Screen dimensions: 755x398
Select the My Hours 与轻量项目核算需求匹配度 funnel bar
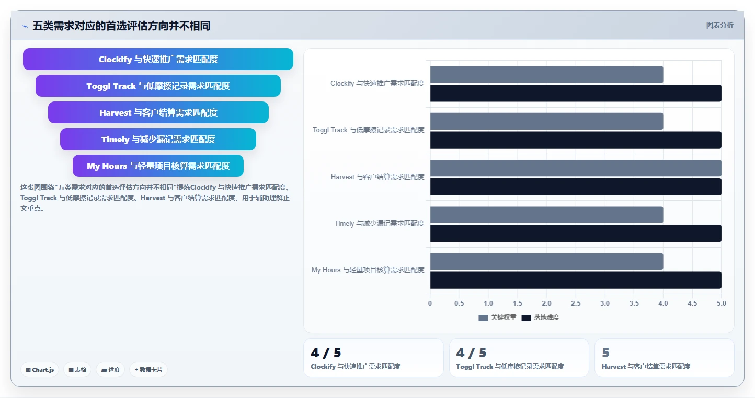pyautogui.click(x=158, y=166)
